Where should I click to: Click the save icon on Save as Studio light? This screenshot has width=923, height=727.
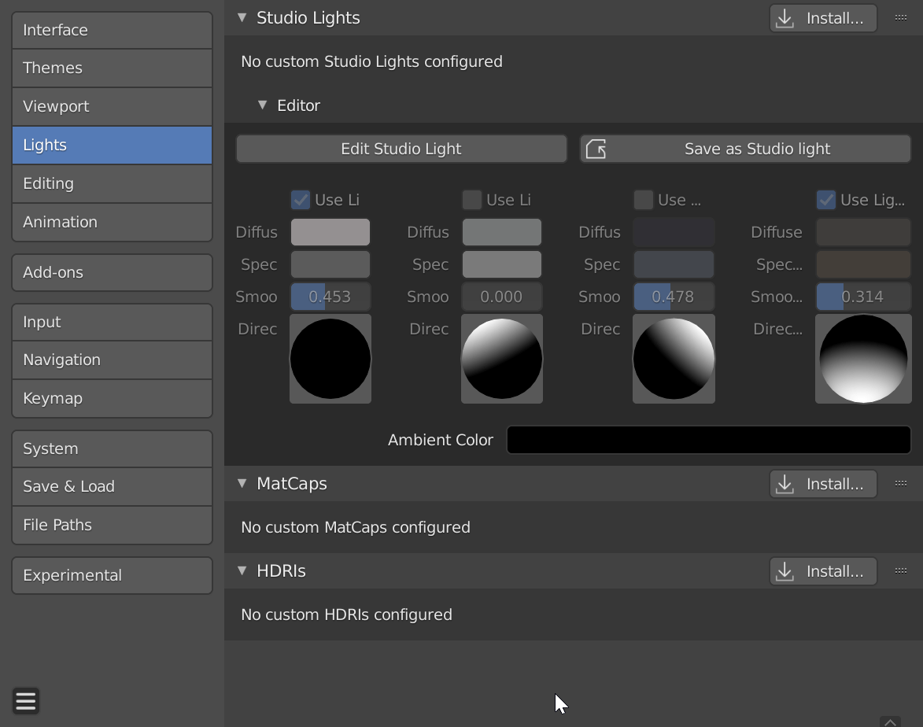[595, 148]
